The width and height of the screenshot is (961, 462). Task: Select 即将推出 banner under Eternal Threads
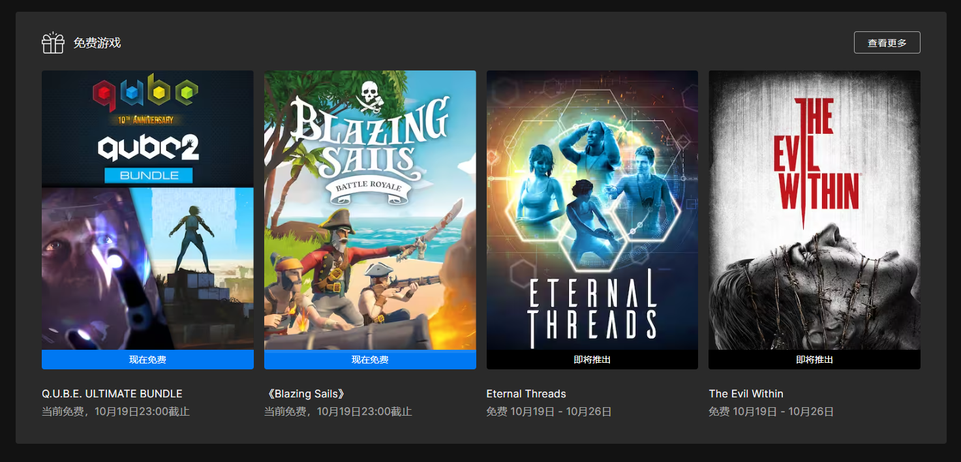tap(592, 360)
